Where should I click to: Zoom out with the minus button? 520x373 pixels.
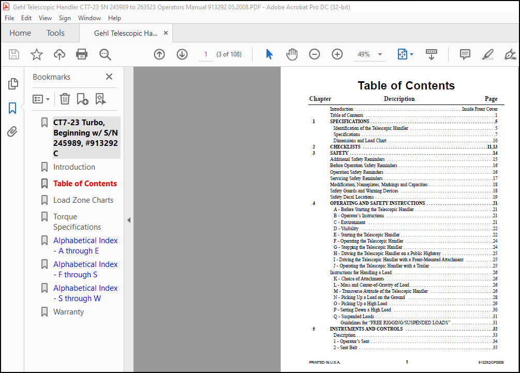pos(315,54)
